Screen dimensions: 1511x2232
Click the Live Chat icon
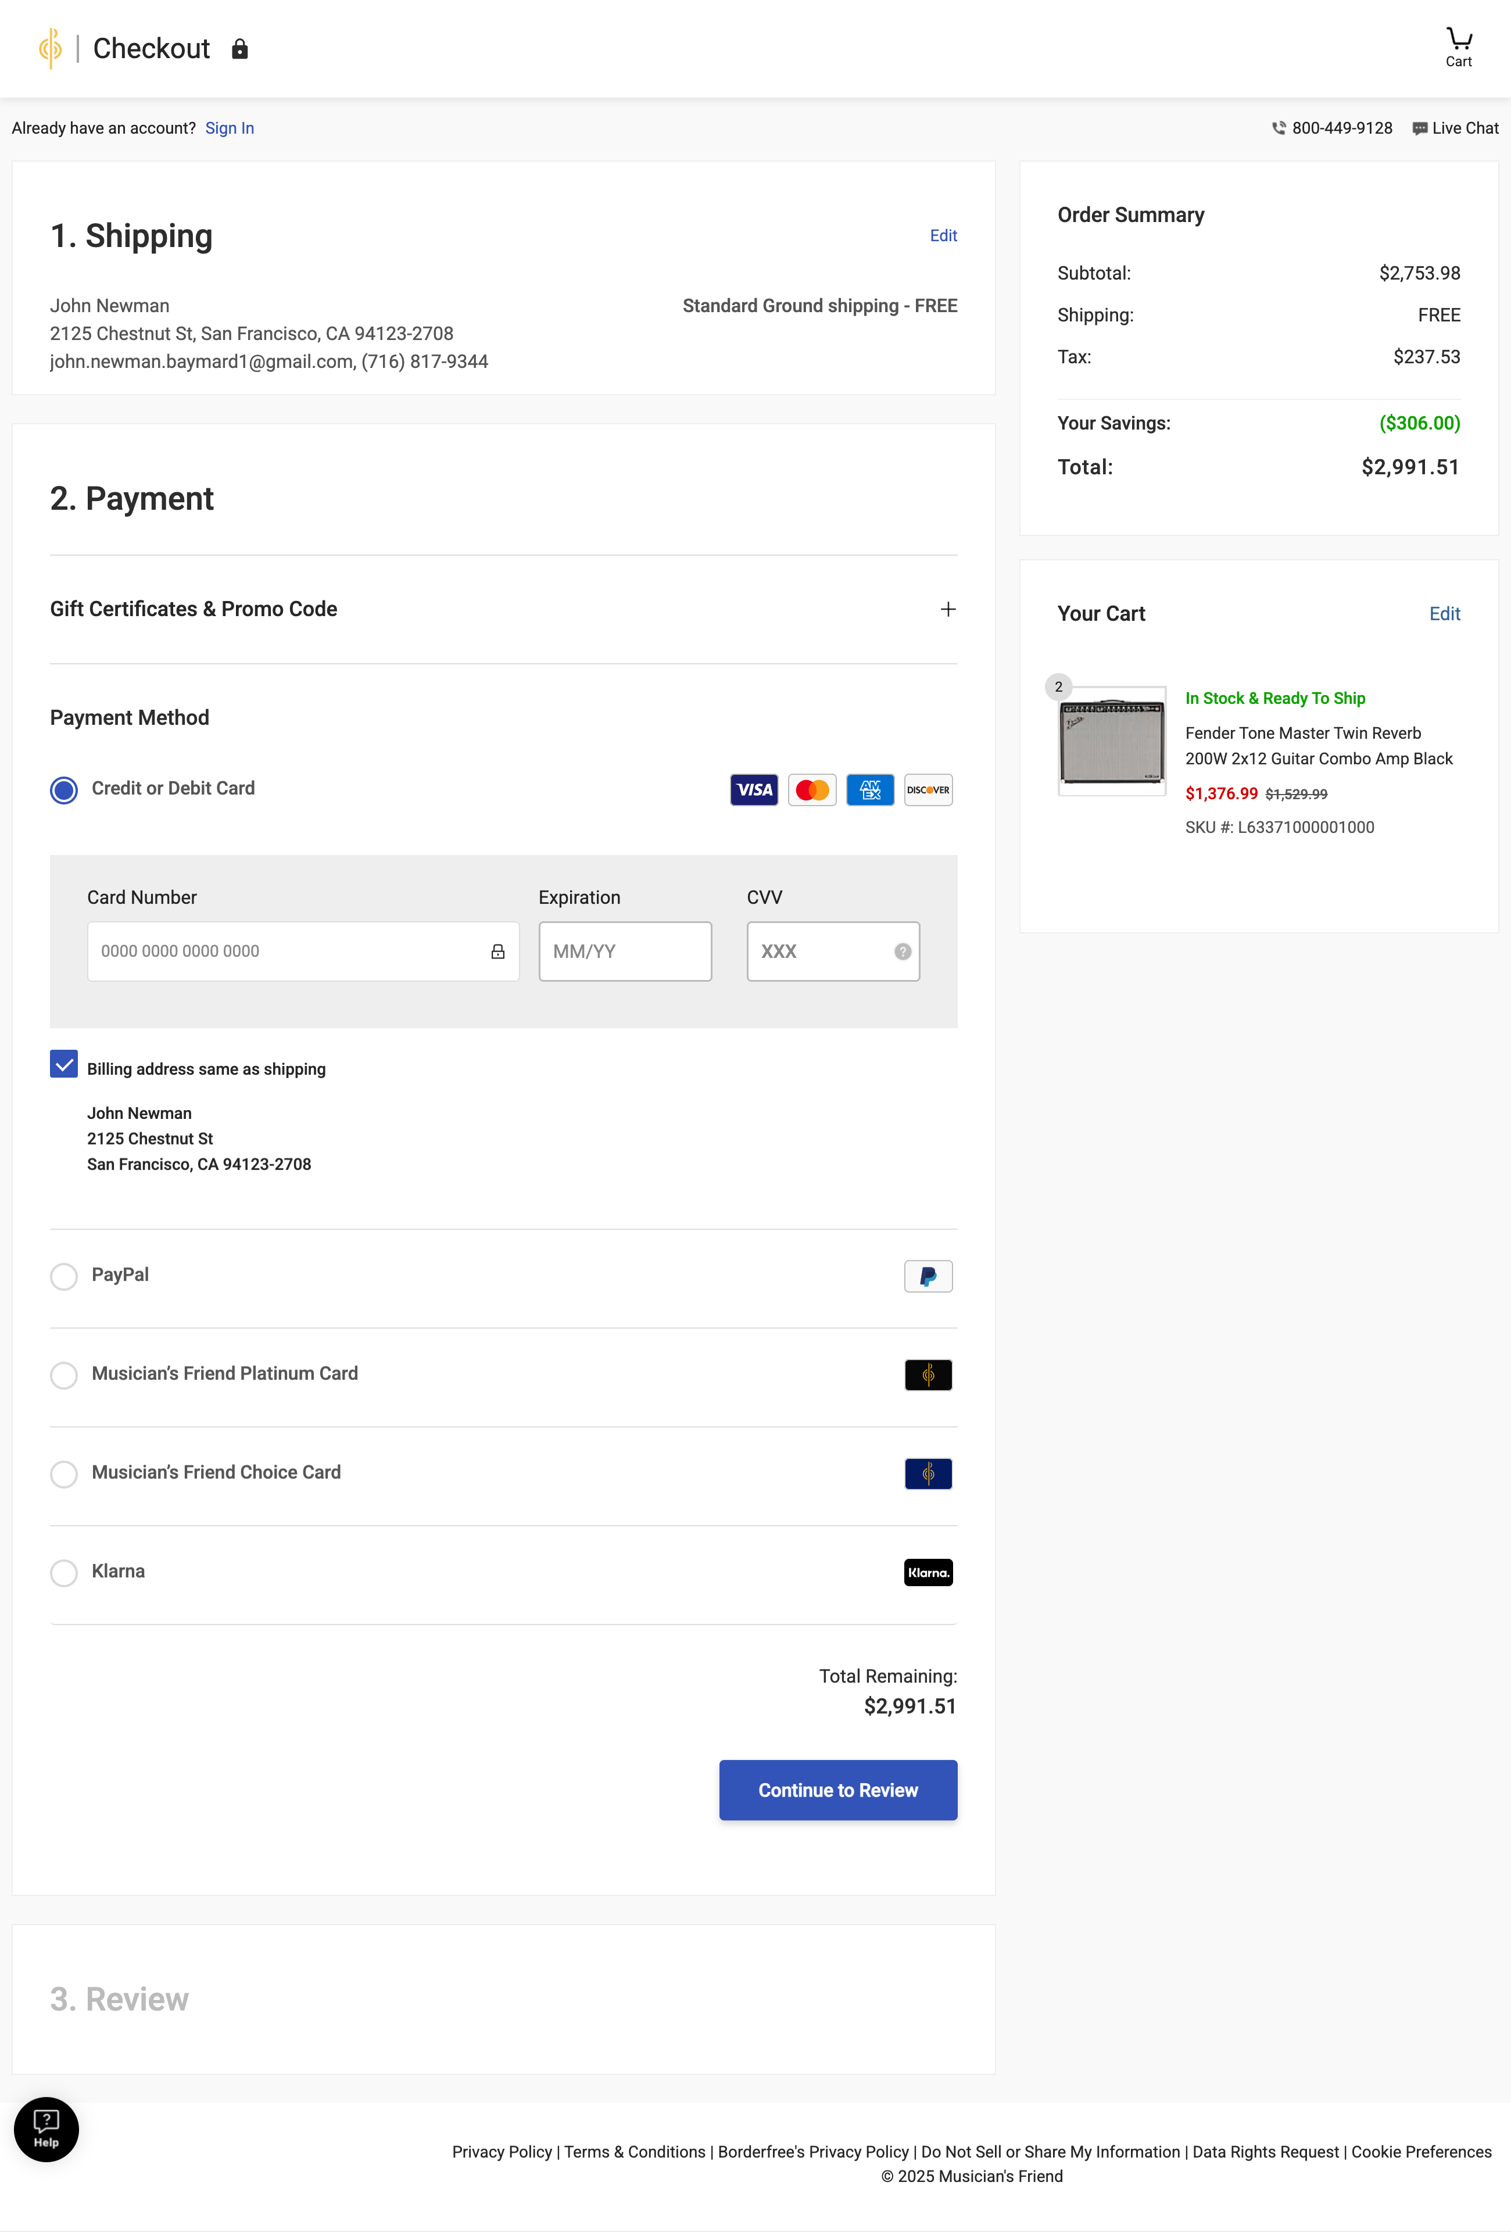click(1420, 128)
